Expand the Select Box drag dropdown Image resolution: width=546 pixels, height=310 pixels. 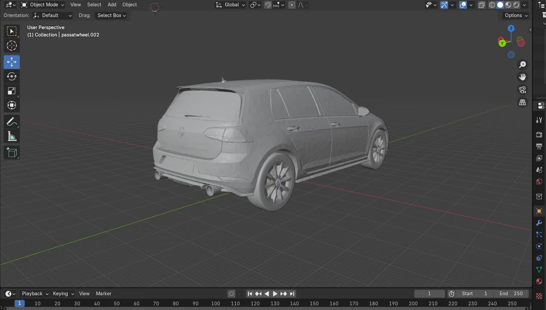pos(110,15)
